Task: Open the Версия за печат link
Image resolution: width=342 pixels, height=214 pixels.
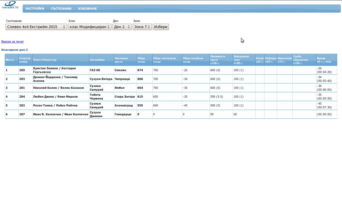Action: point(12,41)
